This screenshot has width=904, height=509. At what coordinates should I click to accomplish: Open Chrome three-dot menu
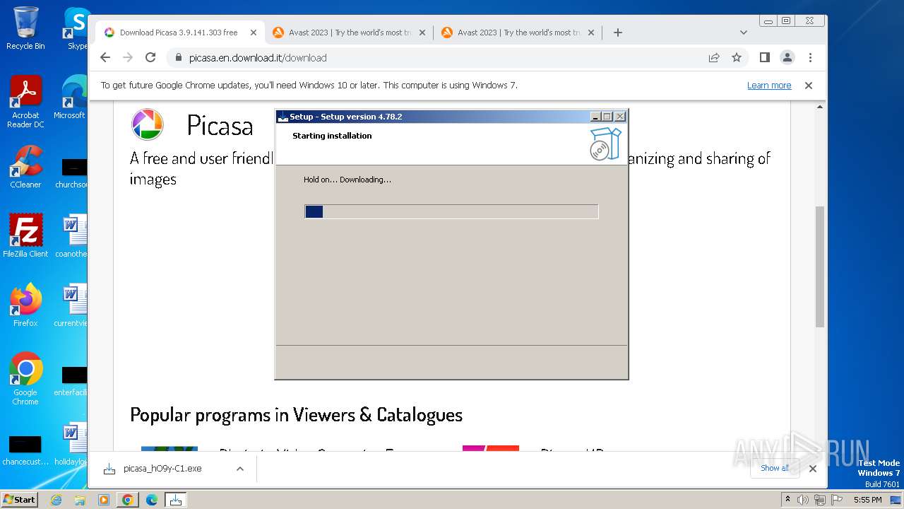[810, 57]
